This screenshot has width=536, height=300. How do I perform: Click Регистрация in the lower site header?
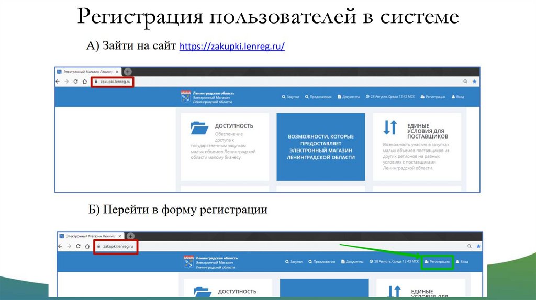[x=437, y=262]
